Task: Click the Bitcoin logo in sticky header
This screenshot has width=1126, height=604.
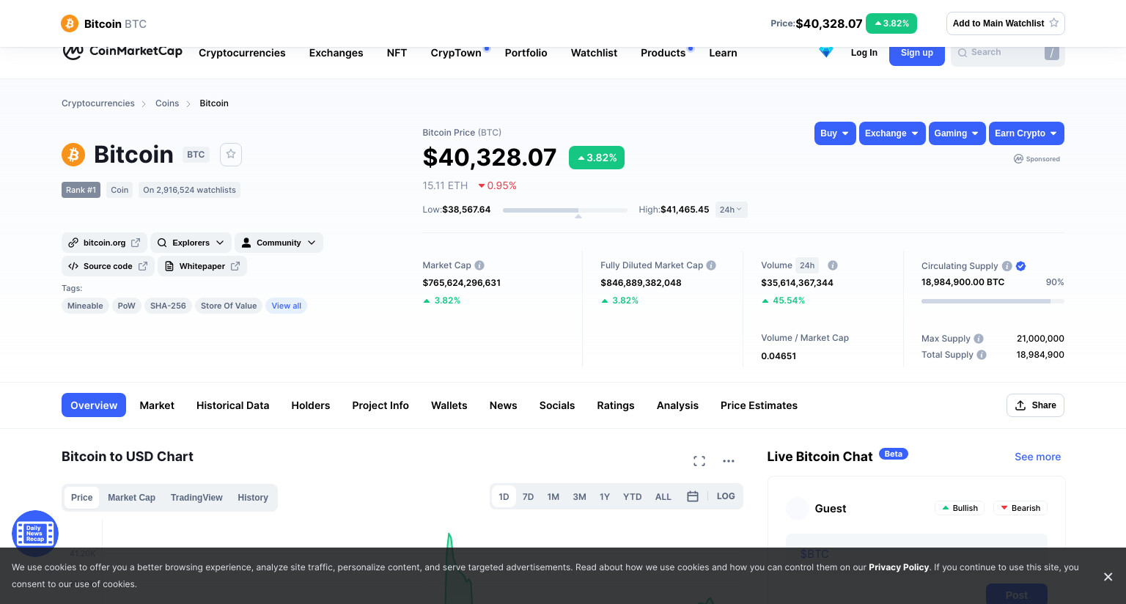Action: (x=70, y=23)
